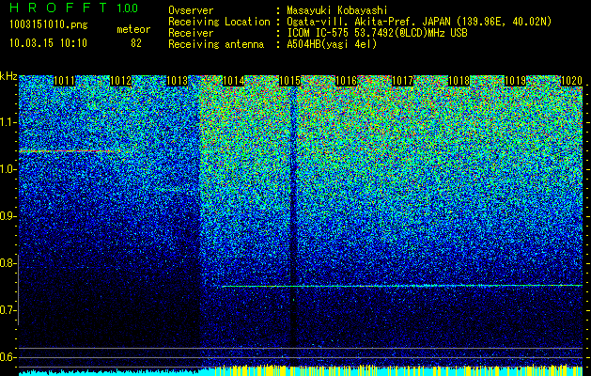Click the Receiving antenna label
This screenshot has height=376, width=591.
point(216,44)
